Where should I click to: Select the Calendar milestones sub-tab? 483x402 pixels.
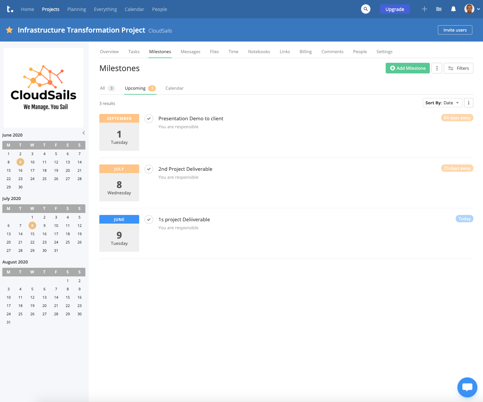[174, 88]
